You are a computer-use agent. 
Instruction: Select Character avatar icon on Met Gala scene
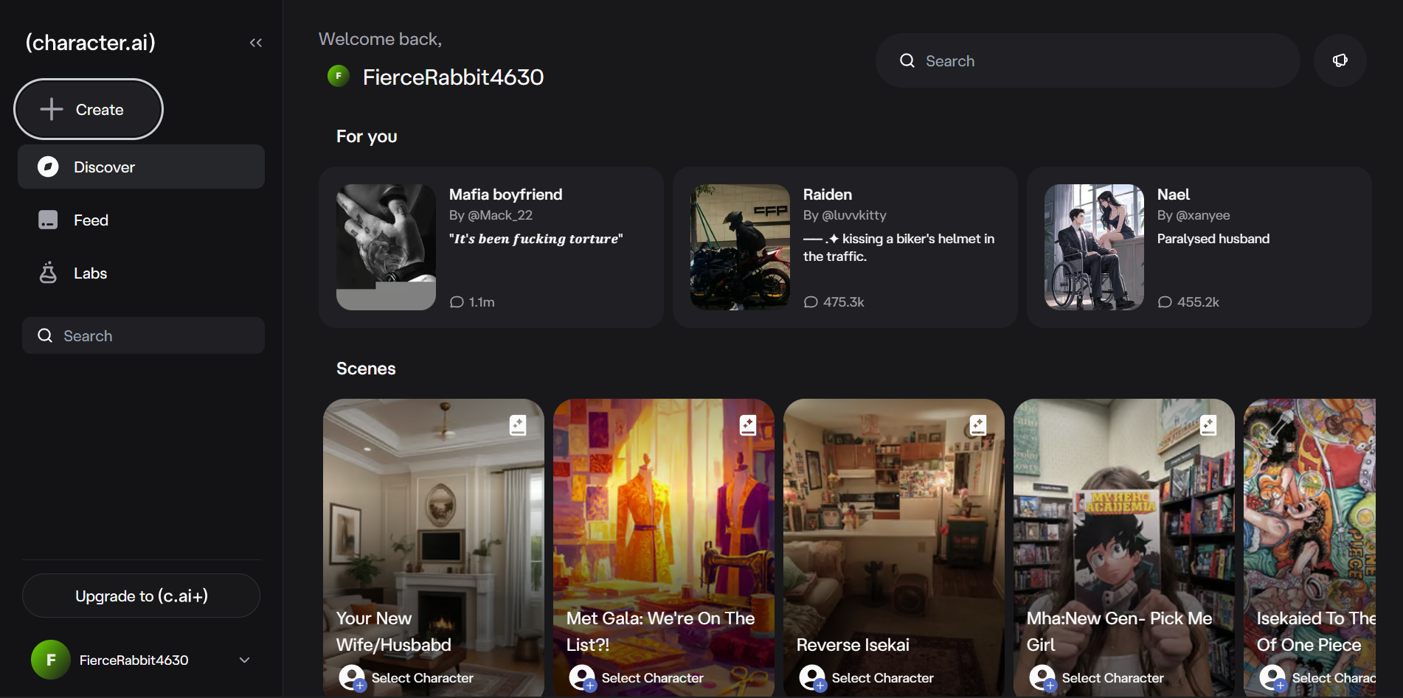[582, 677]
